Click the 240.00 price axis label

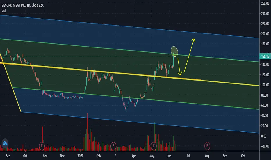[265, 13]
